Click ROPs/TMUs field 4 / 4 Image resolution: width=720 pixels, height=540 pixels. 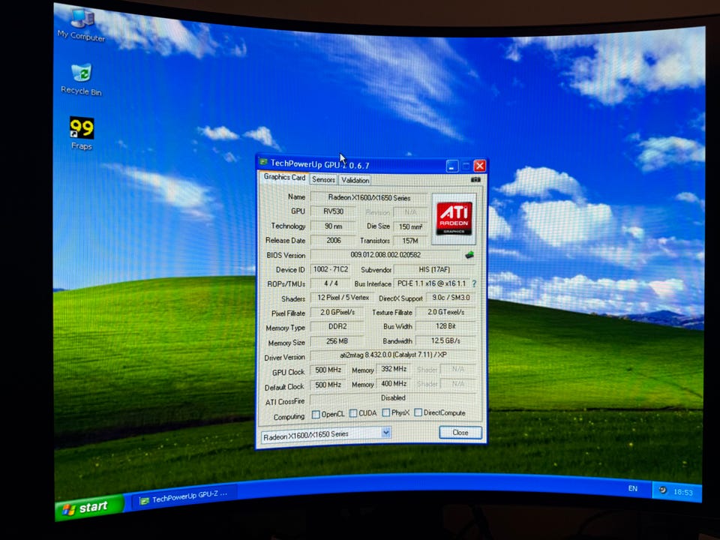coord(331,283)
